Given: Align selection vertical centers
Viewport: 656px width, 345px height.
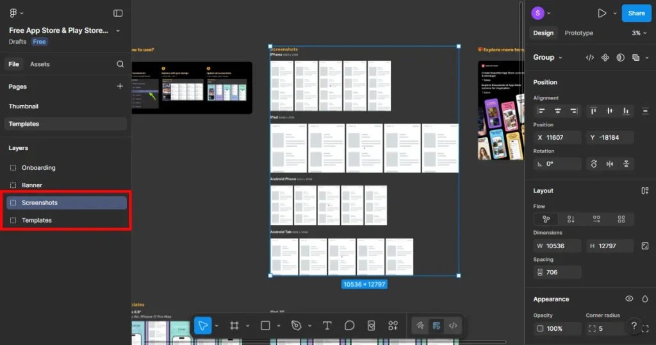Looking at the screenshot, I should click(610, 111).
